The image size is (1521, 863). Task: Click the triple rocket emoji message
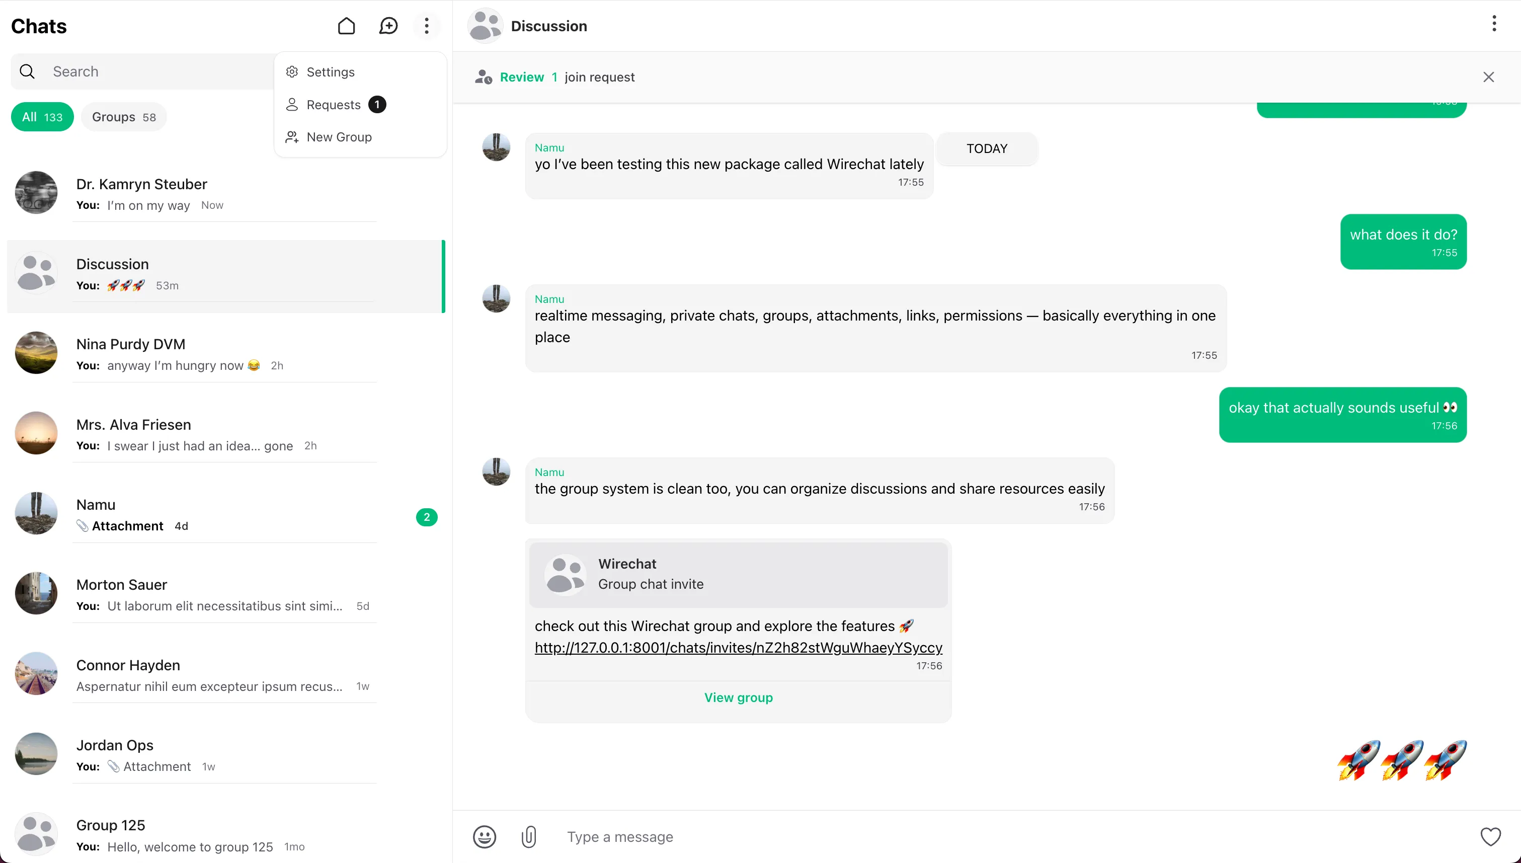pos(1402,760)
